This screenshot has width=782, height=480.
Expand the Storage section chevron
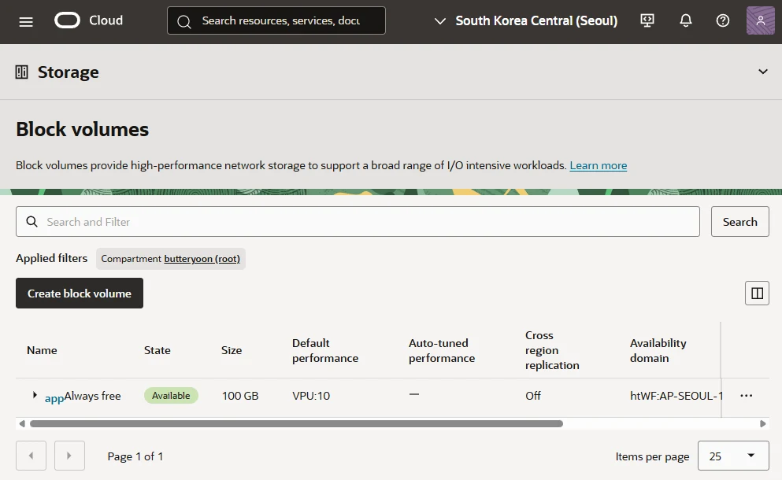762,72
